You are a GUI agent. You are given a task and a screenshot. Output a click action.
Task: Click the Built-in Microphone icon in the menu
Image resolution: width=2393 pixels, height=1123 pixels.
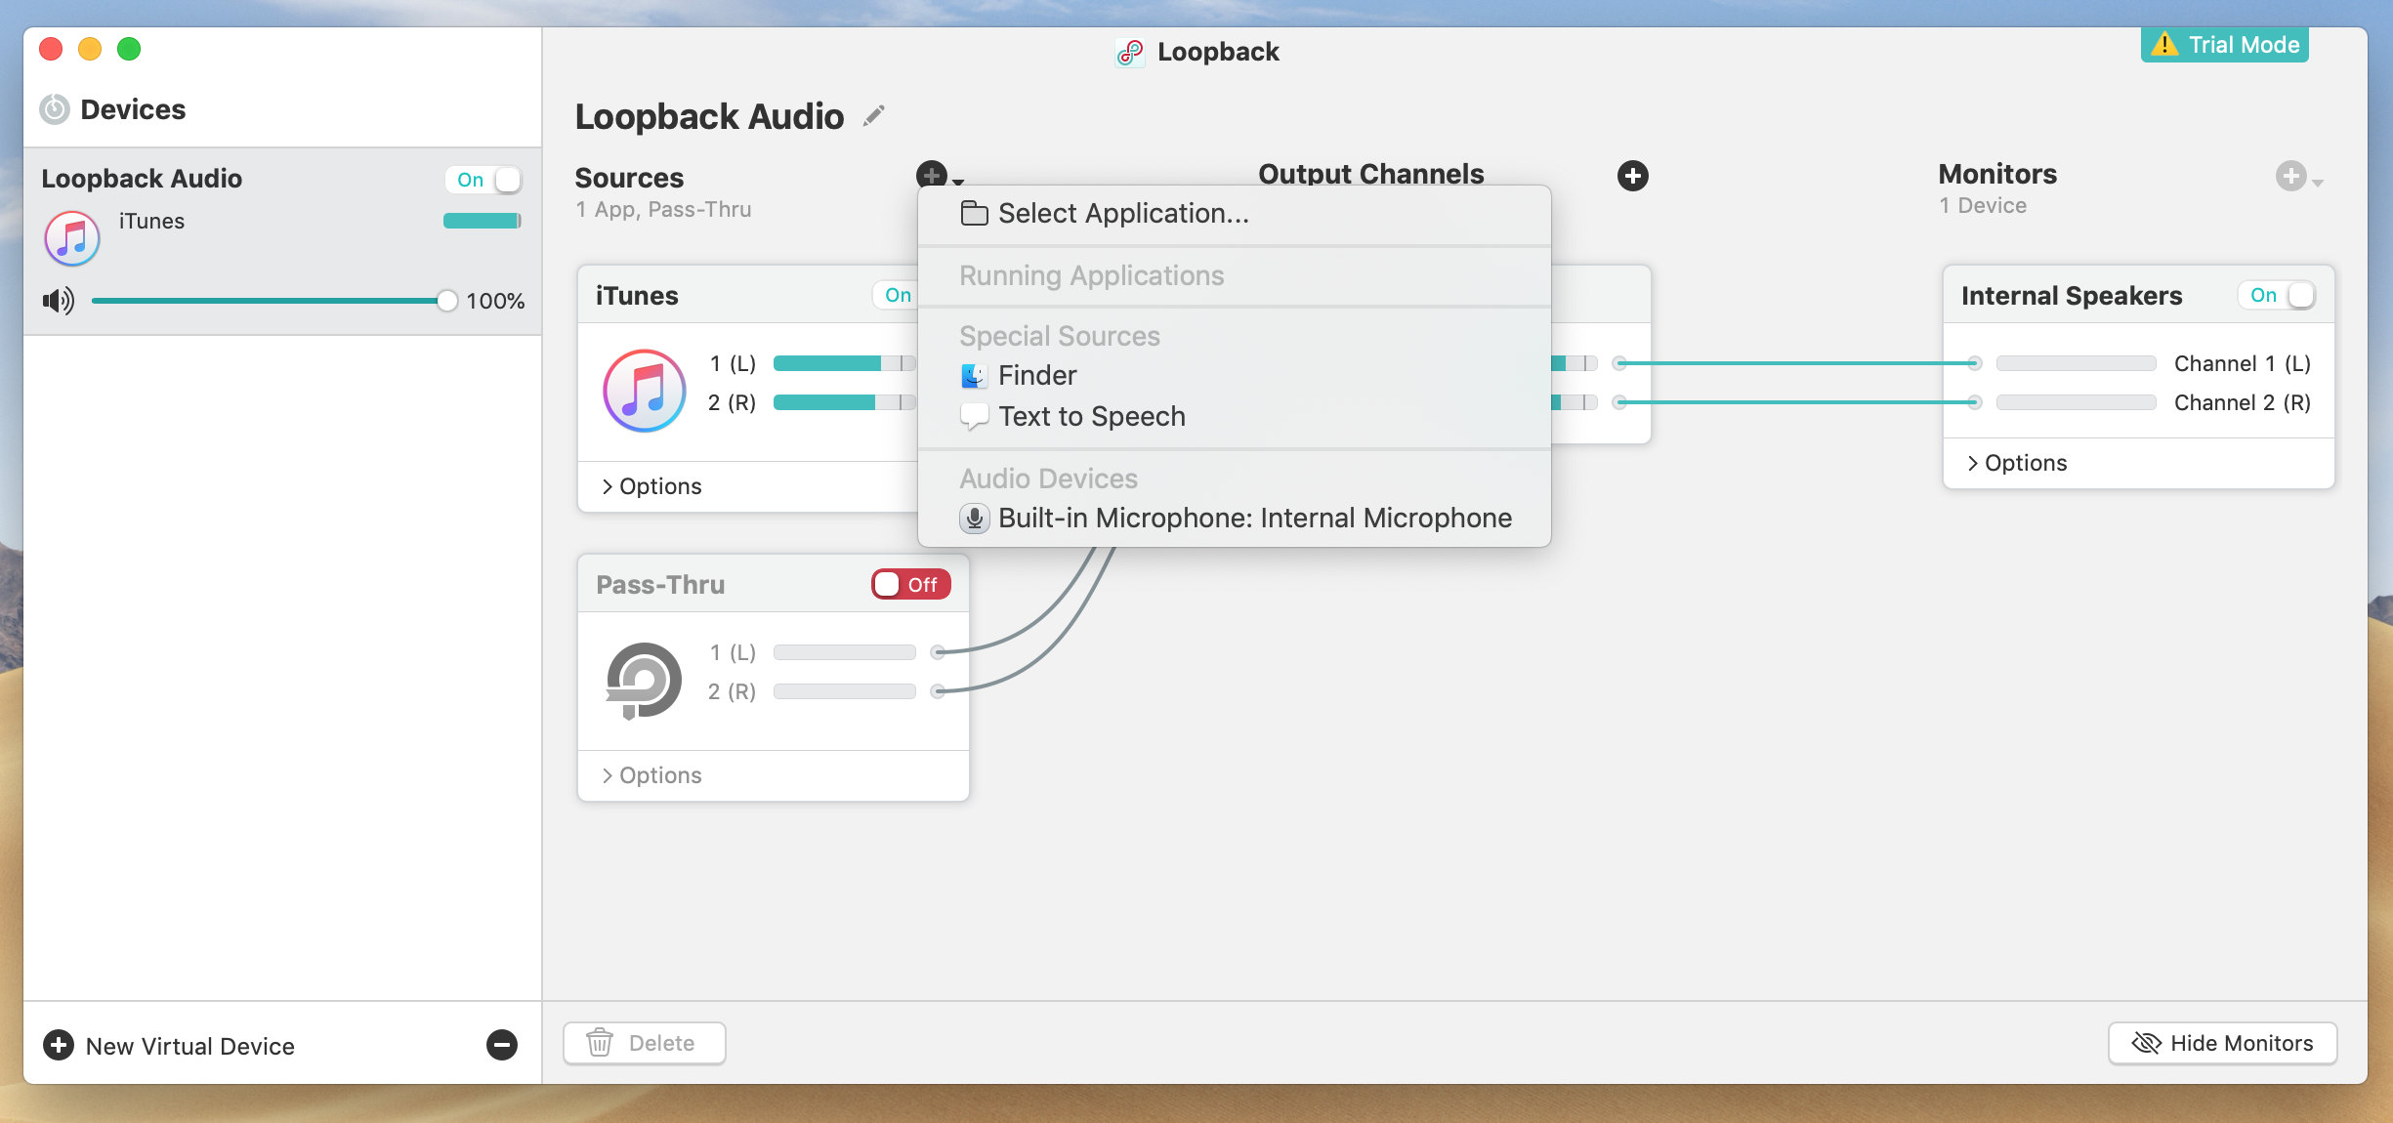(974, 518)
